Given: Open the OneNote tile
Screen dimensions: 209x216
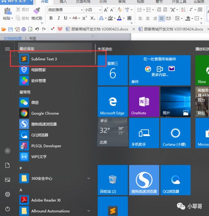Looking at the screenshot, I should 144,102.
